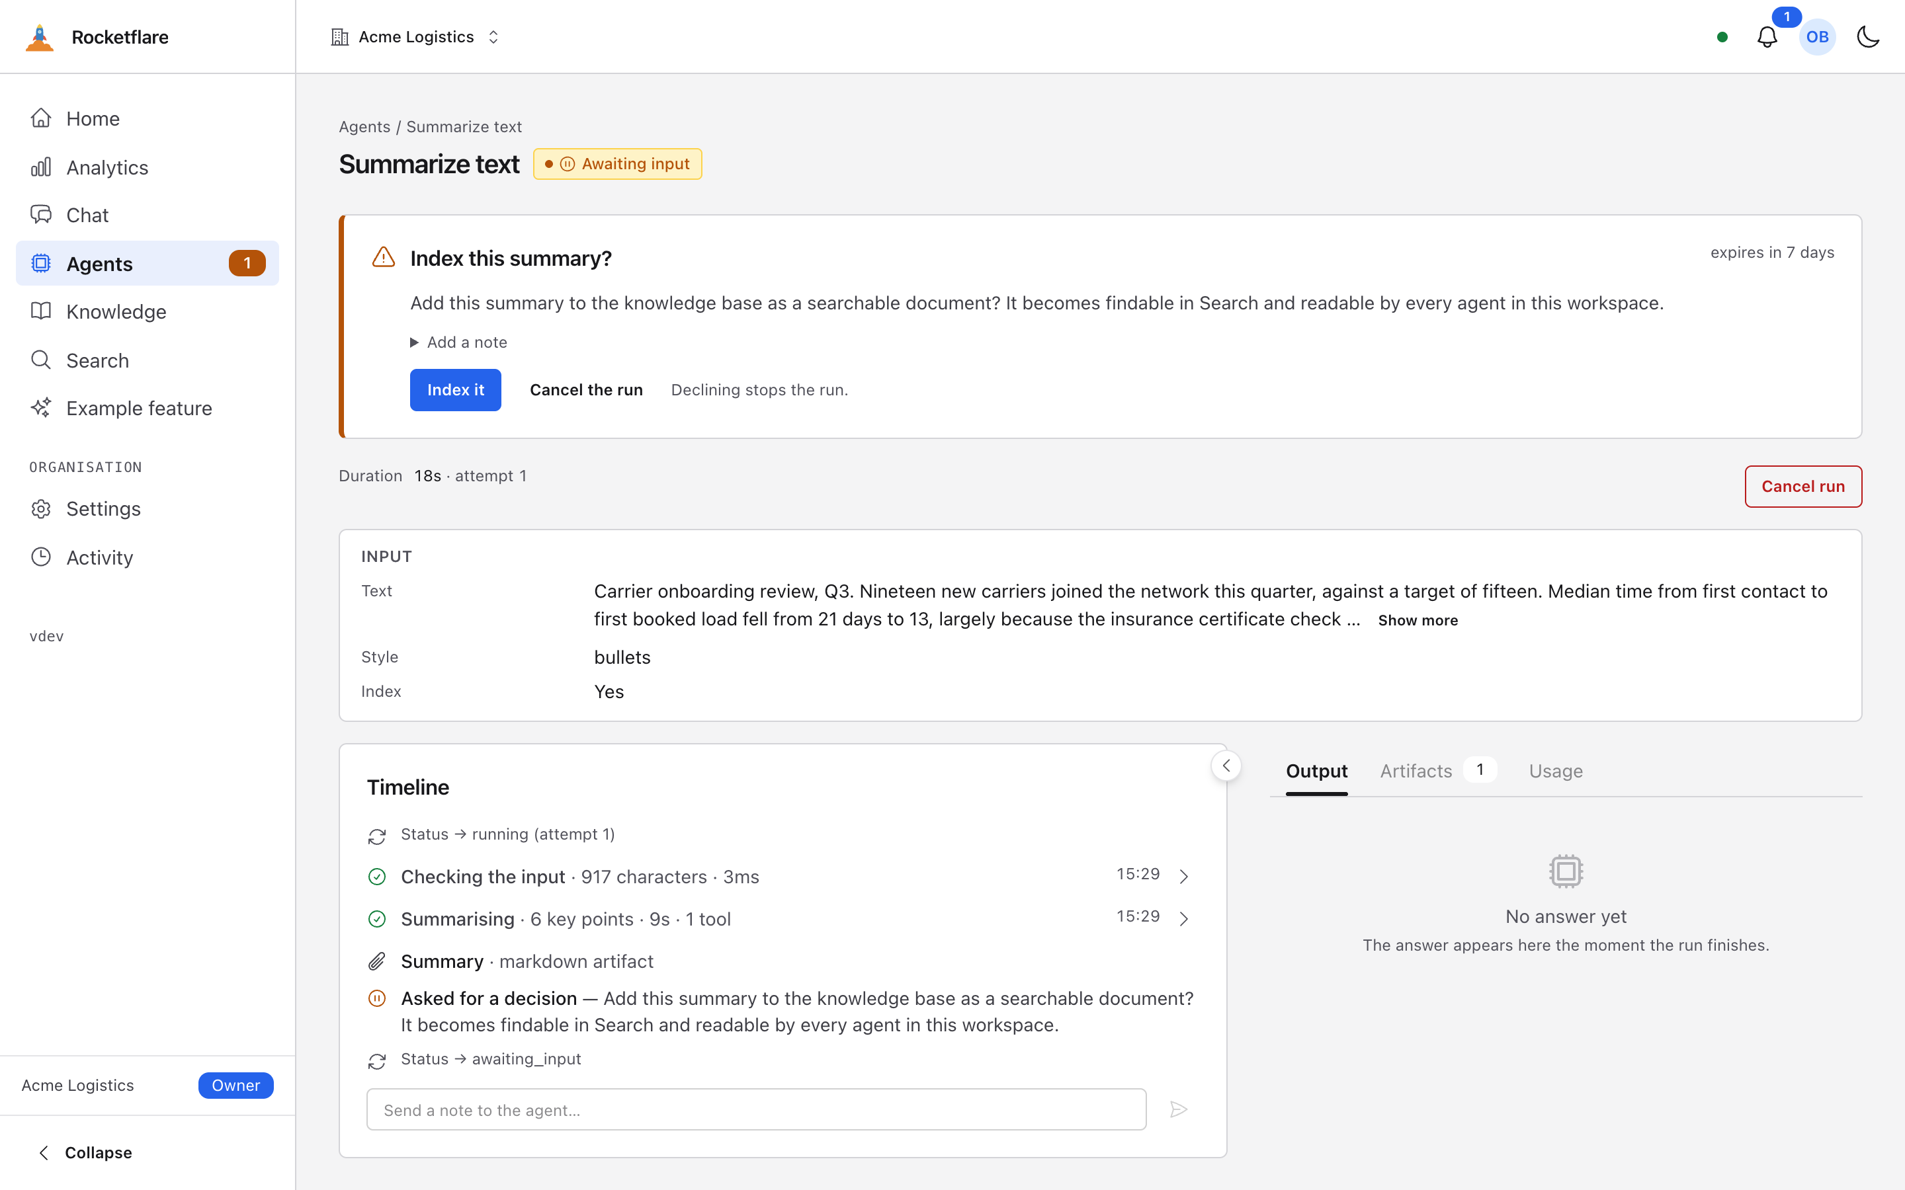Open the Acme Logistics workspace switcher
Image resolution: width=1905 pixels, height=1190 pixels.
tap(415, 37)
